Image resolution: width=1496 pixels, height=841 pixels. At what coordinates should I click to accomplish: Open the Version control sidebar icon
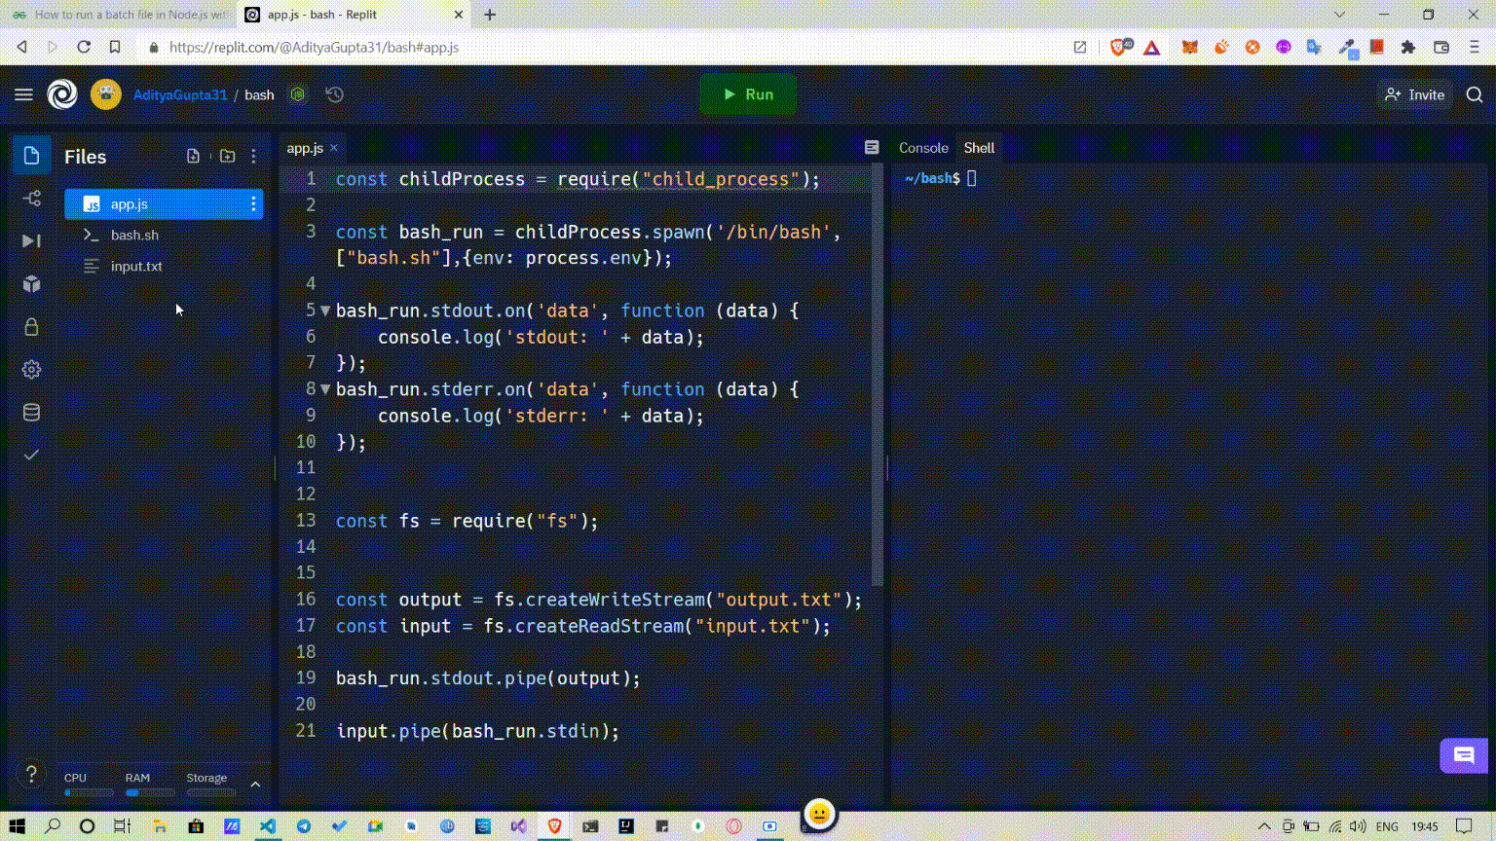tap(31, 199)
